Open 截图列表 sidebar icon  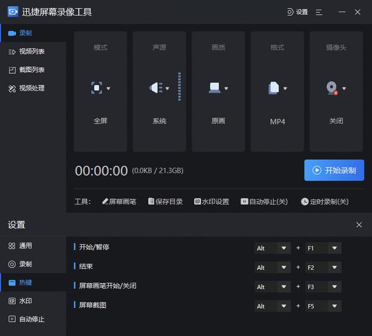point(12,70)
